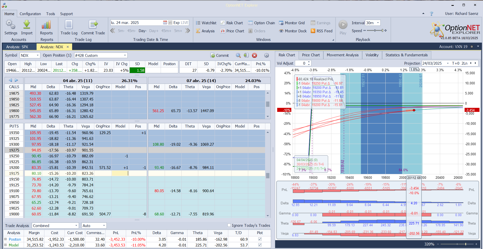Click the calls list vertical scrollbar

pos(268,105)
